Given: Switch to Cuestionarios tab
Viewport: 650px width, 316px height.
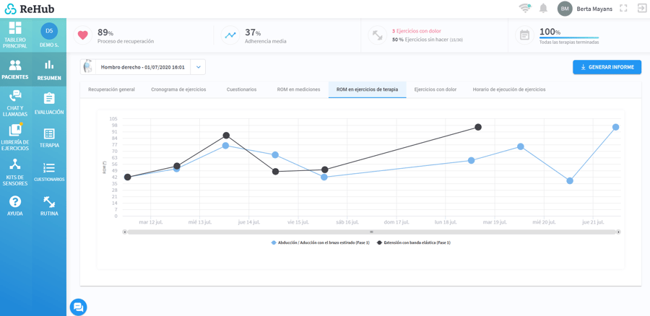Looking at the screenshot, I should [241, 89].
